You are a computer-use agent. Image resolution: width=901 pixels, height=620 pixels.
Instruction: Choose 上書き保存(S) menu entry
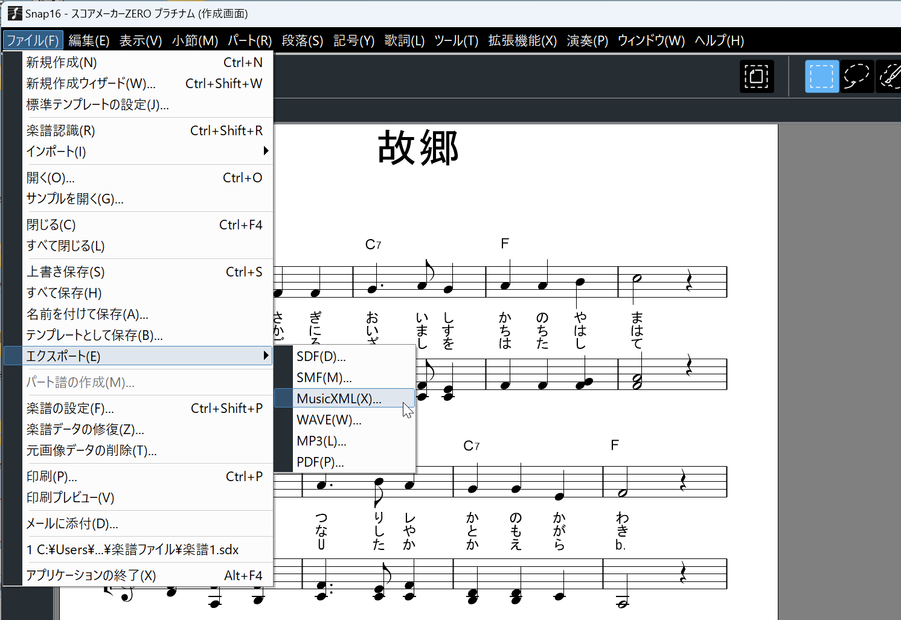coord(147,272)
